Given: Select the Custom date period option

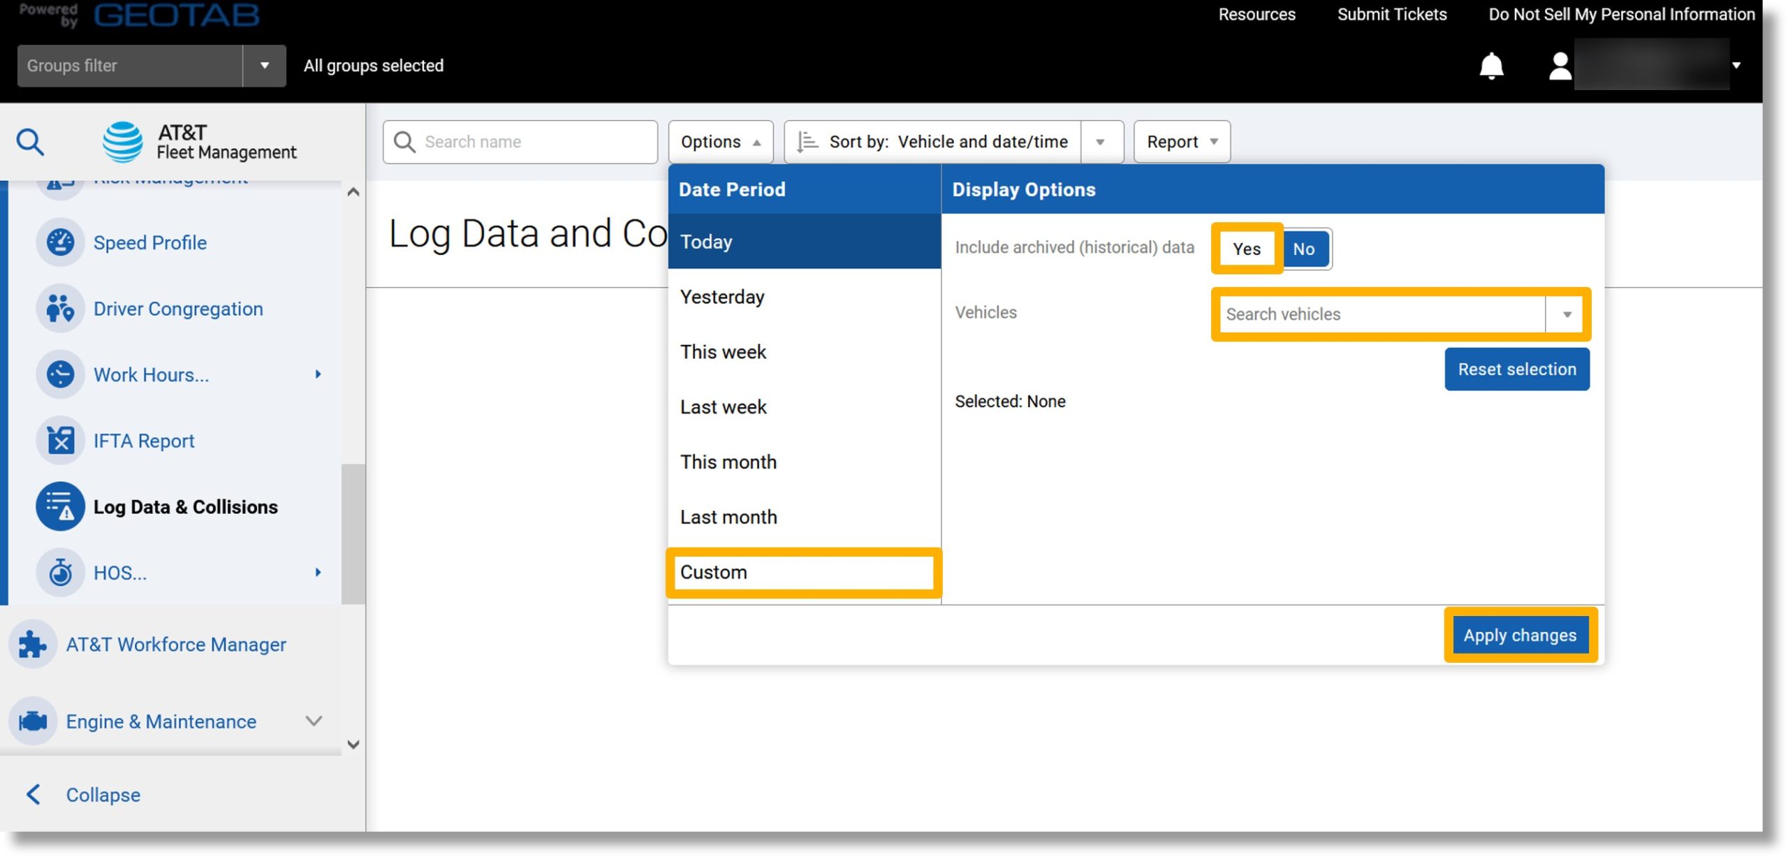Looking at the screenshot, I should [804, 572].
